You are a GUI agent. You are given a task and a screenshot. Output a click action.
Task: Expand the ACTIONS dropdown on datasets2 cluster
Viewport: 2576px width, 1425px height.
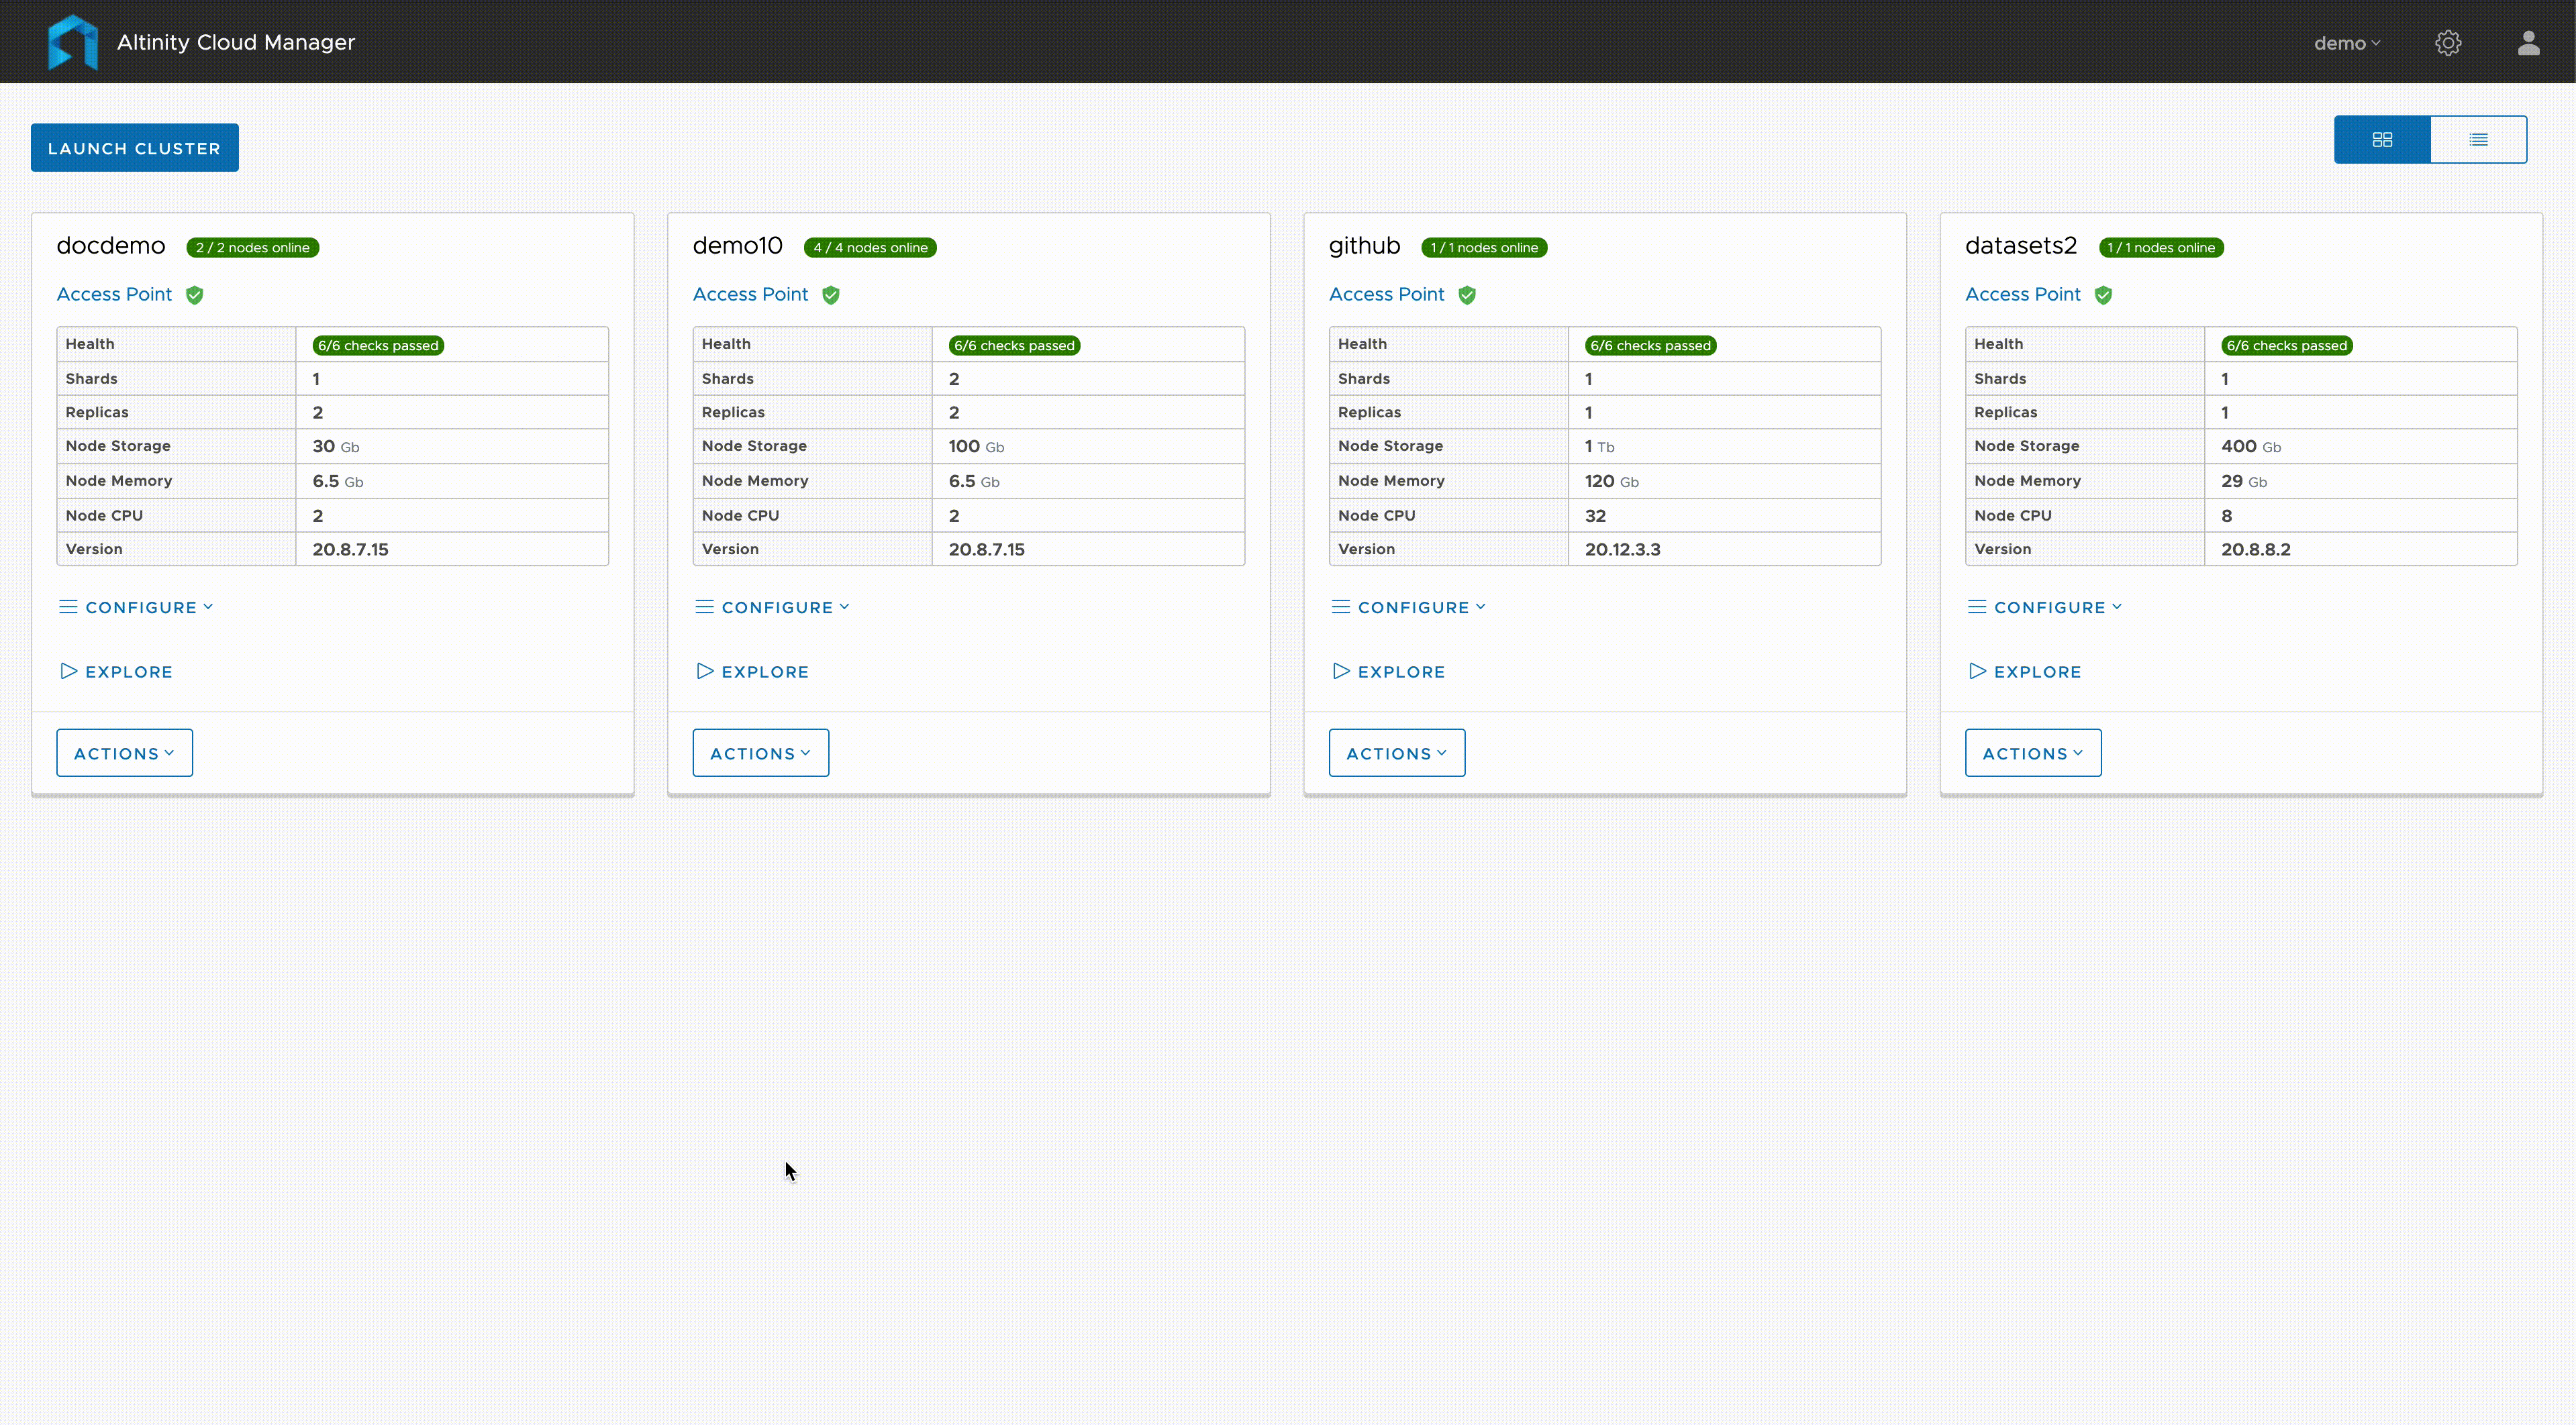click(2032, 753)
